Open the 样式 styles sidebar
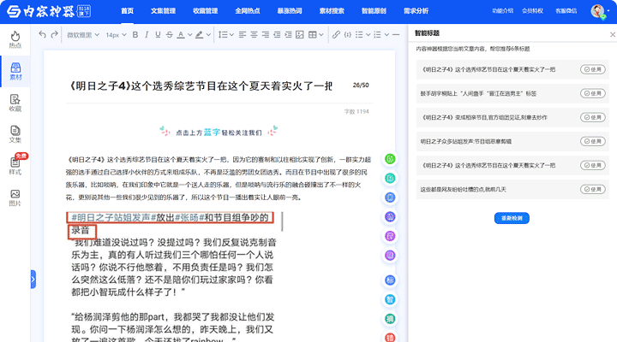The image size is (617, 342). 15,166
